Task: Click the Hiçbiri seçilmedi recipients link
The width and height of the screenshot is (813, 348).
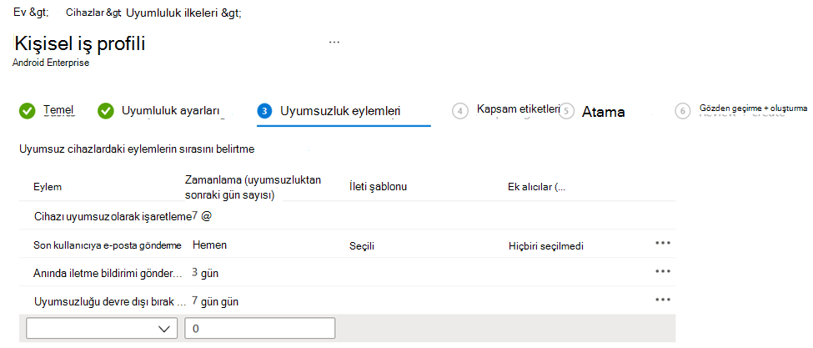Action: coord(546,246)
